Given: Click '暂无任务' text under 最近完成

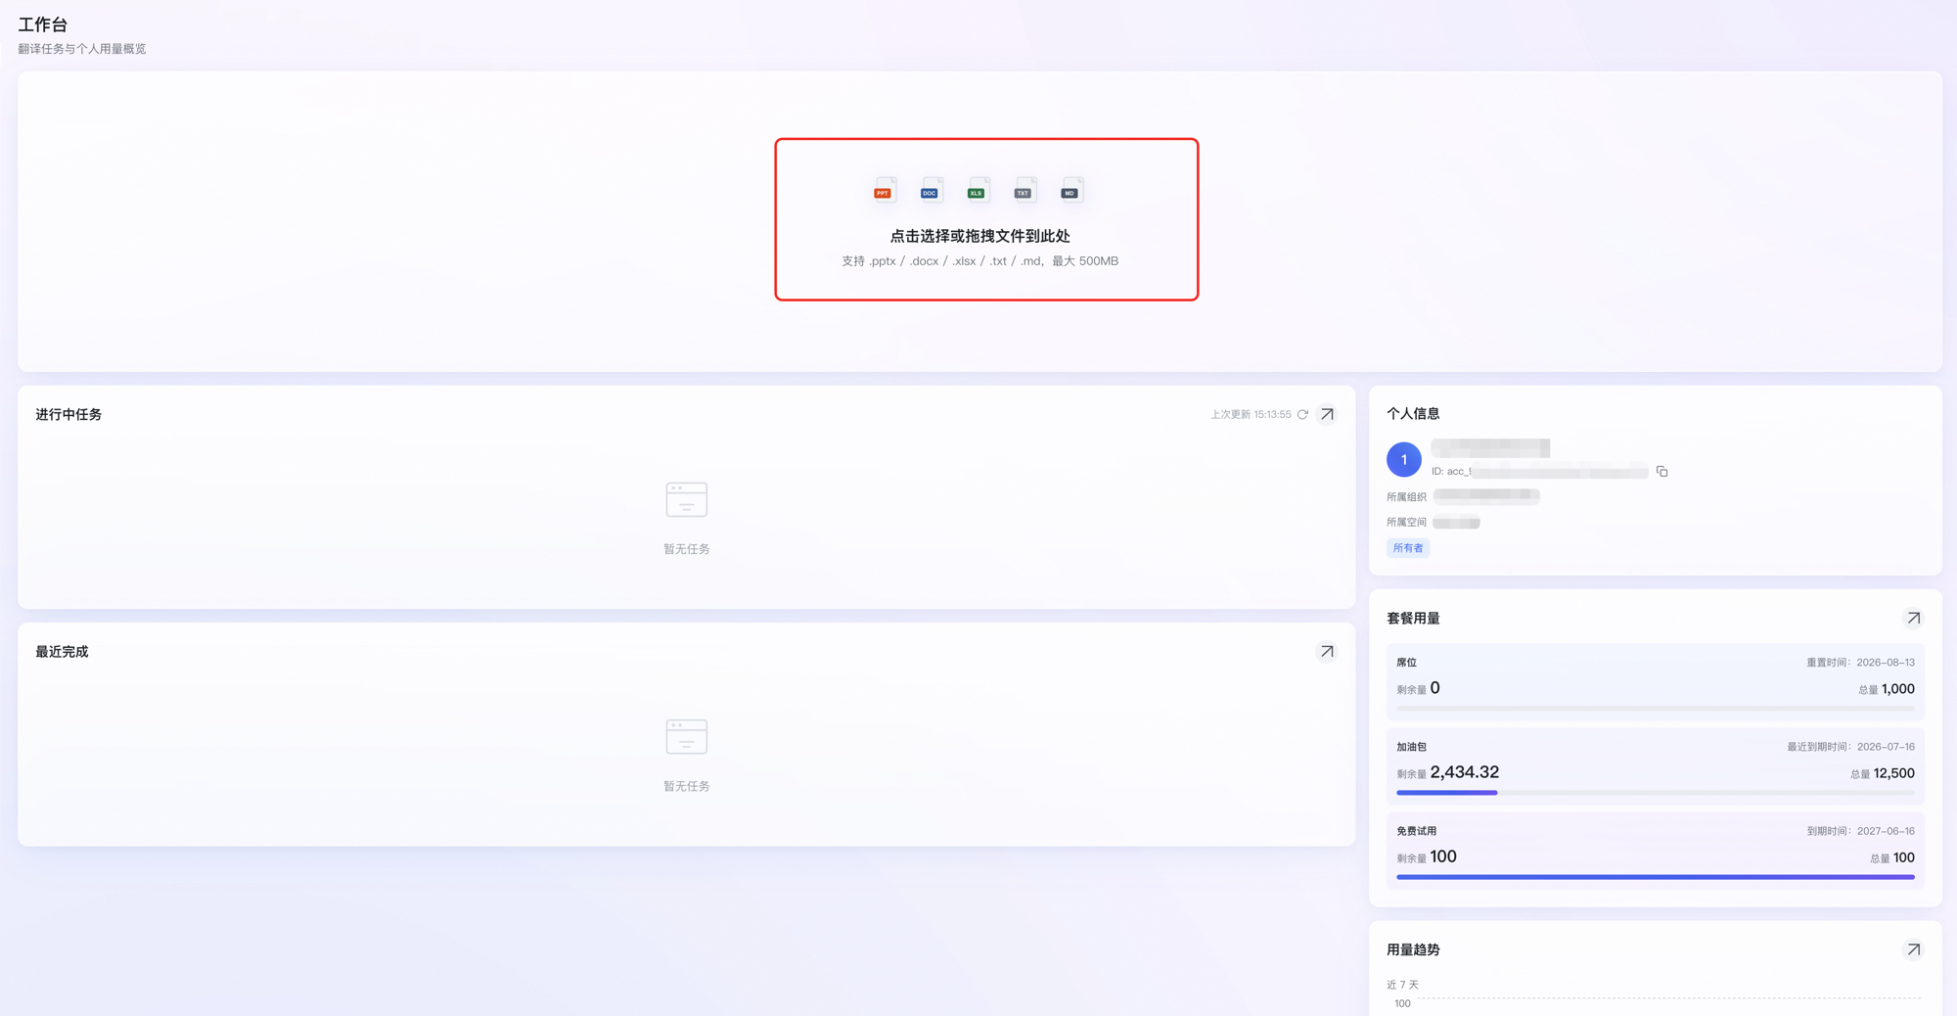Looking at the screenshot, I should pyautogui.click(x=687, y=786).
